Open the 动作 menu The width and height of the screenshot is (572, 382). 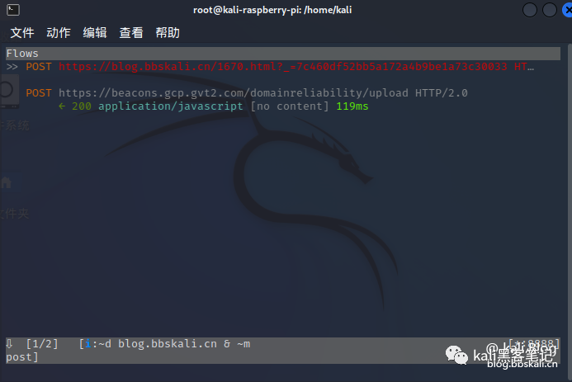(x=59, y=33)
